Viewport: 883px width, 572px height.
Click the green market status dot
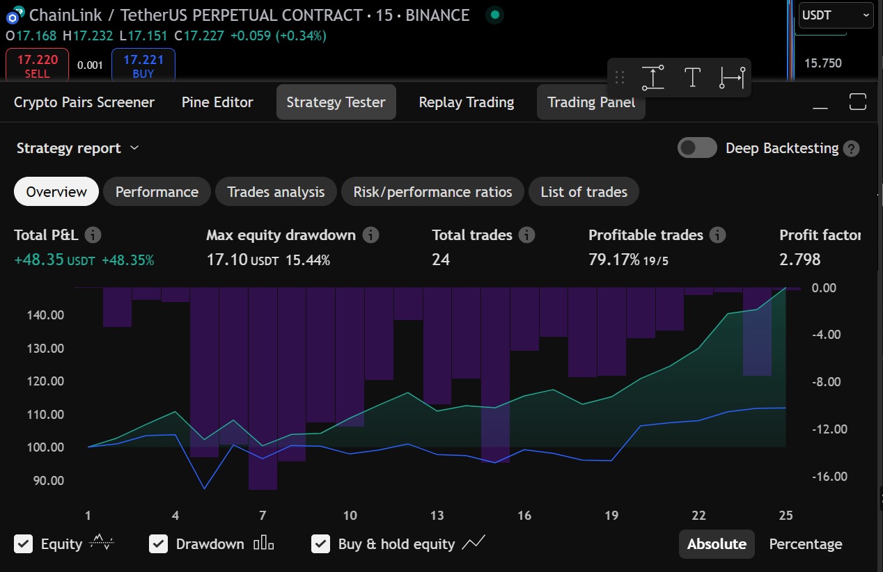click(494, 15)
